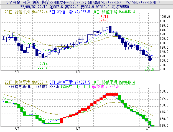Click the 1000.0 price axis label
The image size is (173, 132).
[x=165, y=17]
